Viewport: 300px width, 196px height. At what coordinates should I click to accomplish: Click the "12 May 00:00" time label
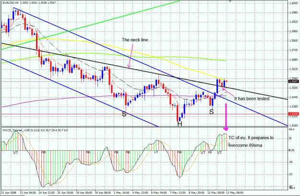(216, 193)
